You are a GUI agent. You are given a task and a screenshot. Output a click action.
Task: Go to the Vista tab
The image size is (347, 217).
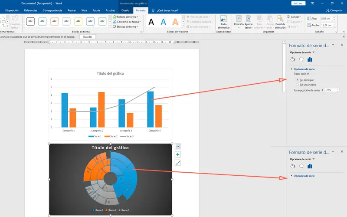point(84,10)
